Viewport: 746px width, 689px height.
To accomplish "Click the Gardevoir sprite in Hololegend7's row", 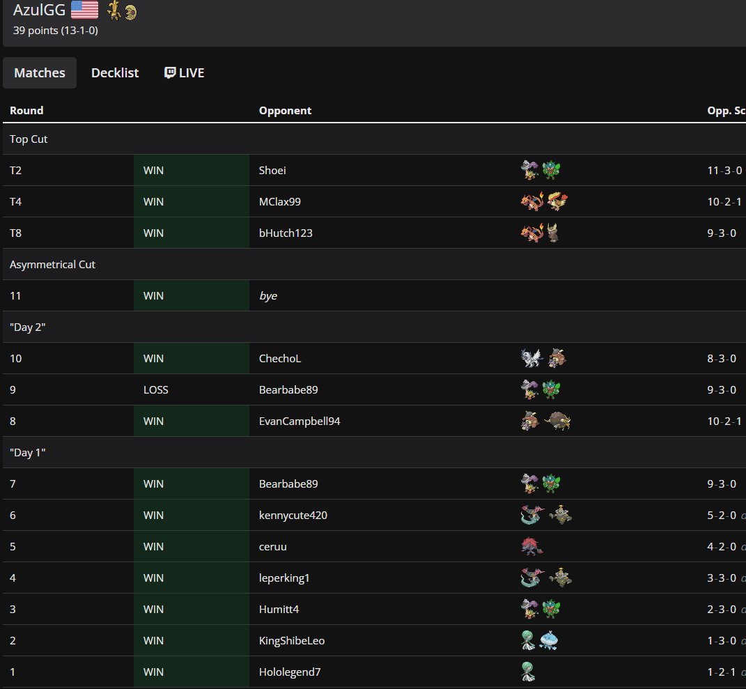I will (x=528, y=672).
